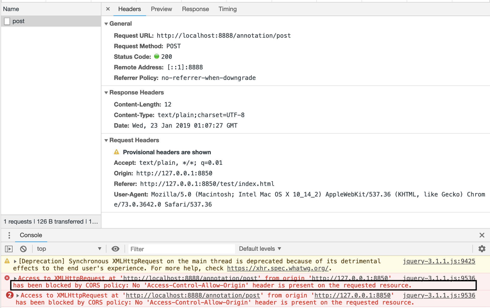Click the console Filter input field
This screenshot has height=308, width=490.
point(181,249)
